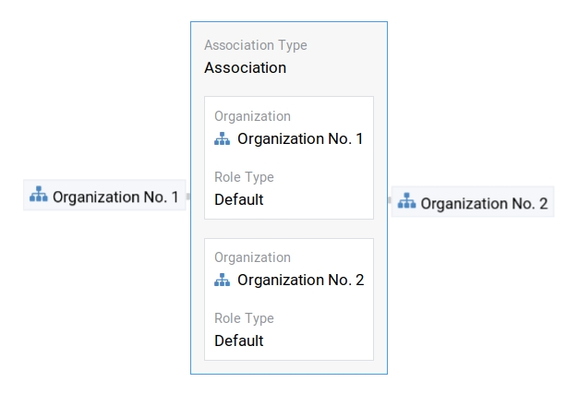Image resolution: width=579 pixels, height=394 pixels.
Task: Select Default role type in second card
Action: tap(238, 340)
